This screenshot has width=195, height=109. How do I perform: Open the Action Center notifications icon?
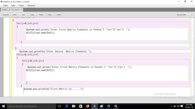tap(182, 106)
